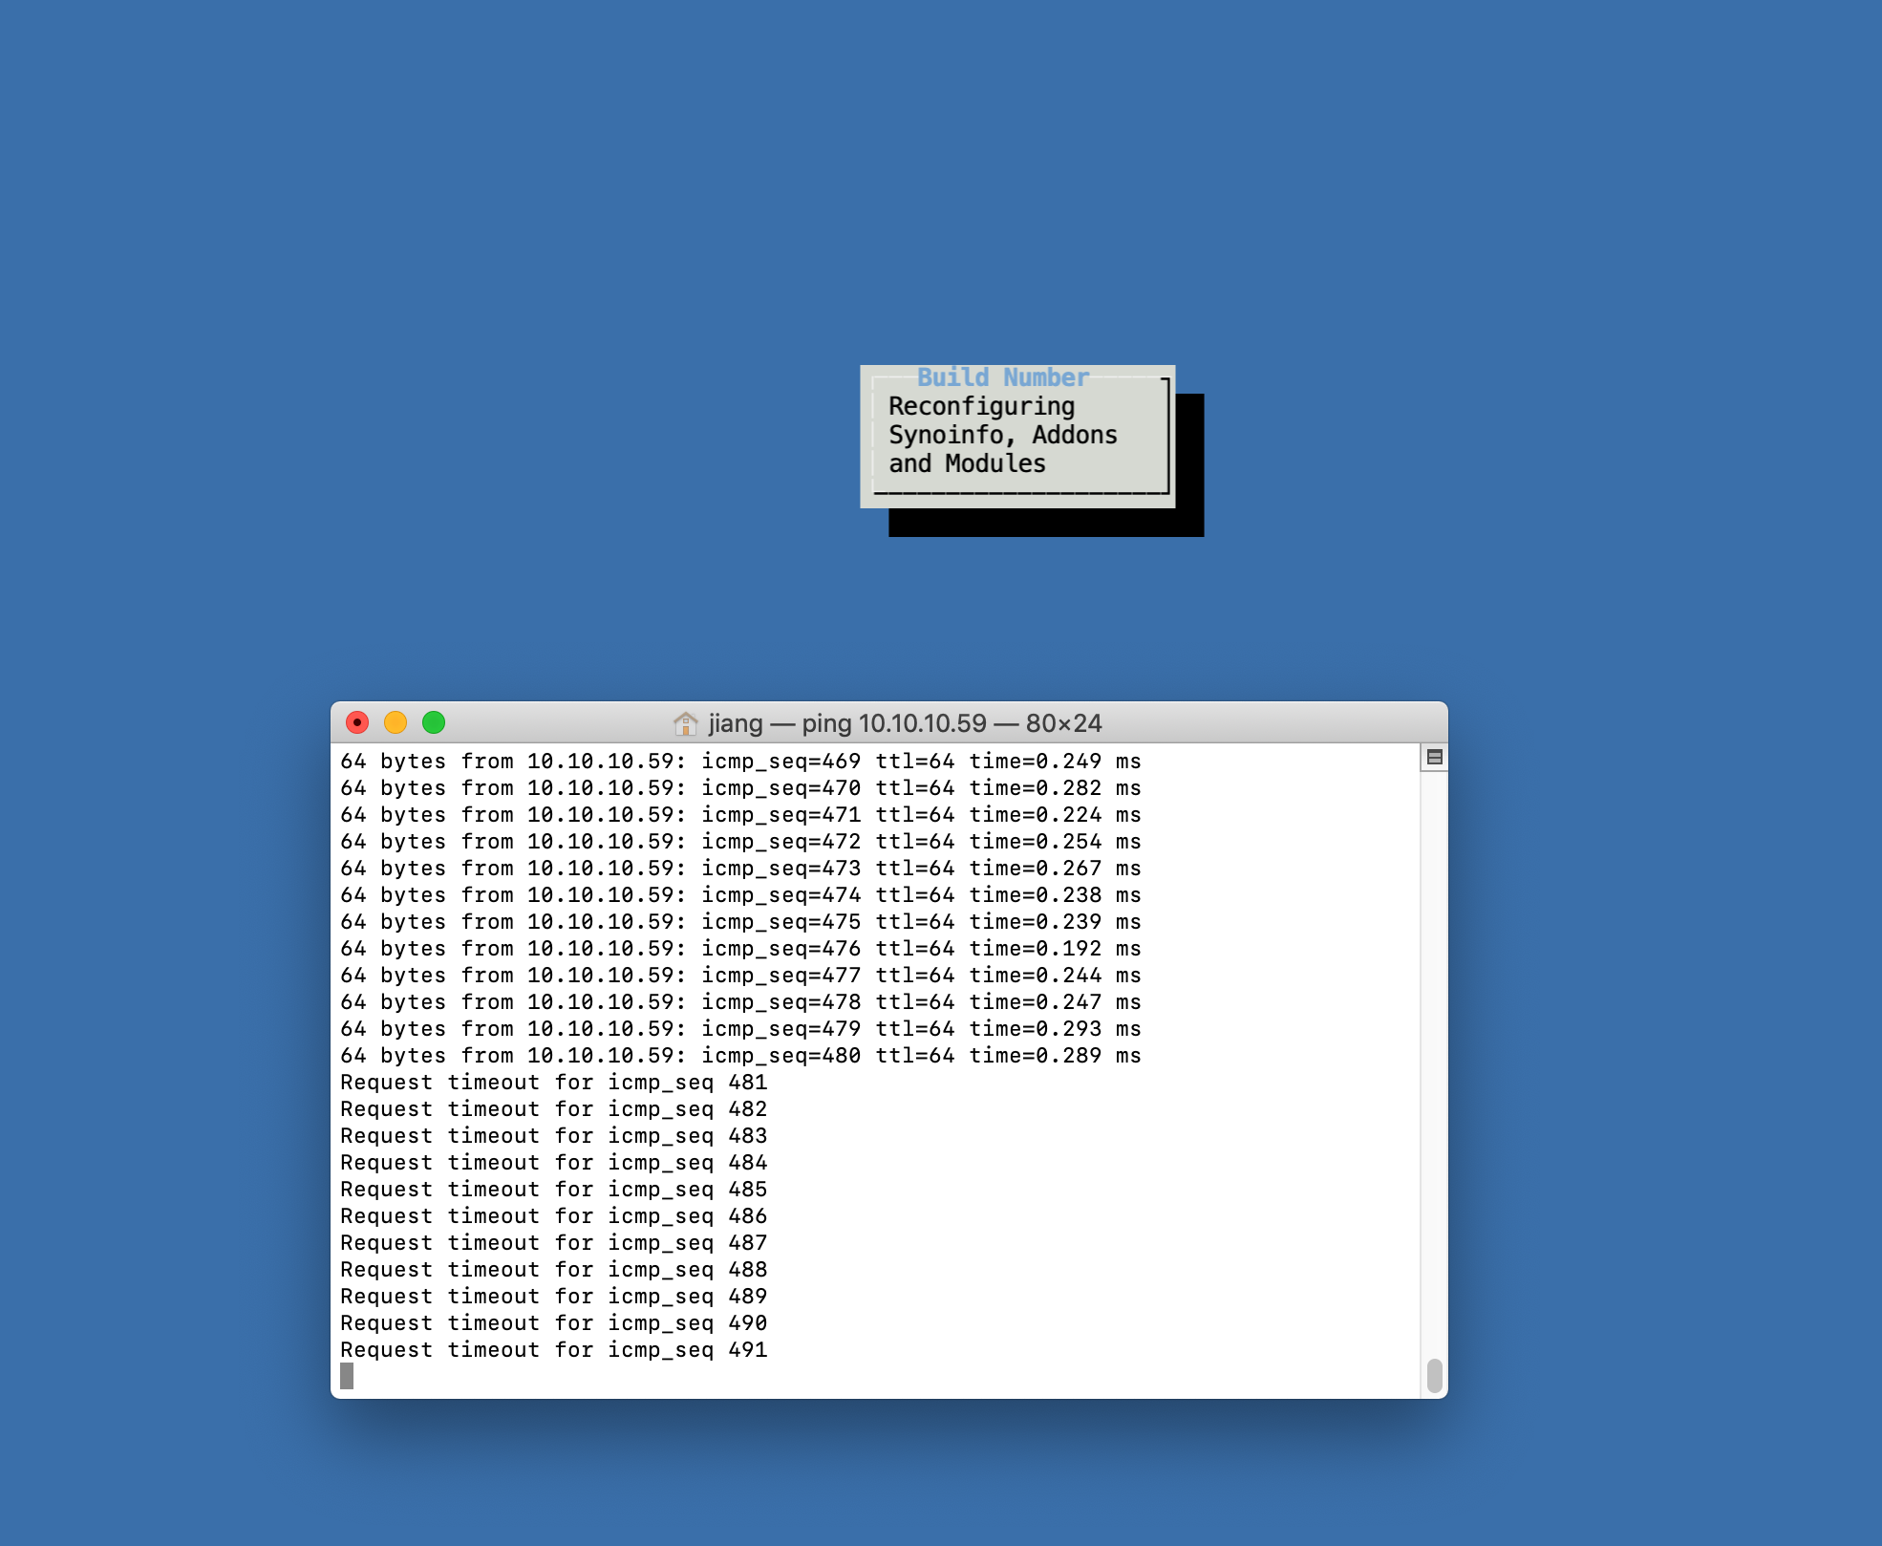
Task: Click the green zoom button on the Terminal window
Action: point(435,723)
